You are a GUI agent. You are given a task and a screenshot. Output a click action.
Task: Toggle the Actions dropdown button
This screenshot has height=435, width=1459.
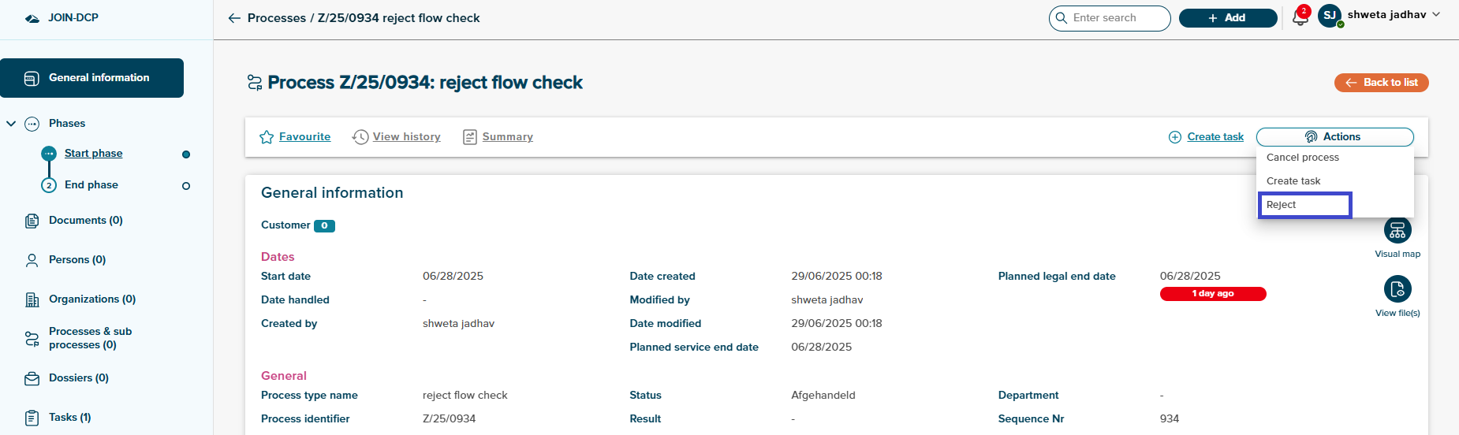click(x=1334, y=137)
